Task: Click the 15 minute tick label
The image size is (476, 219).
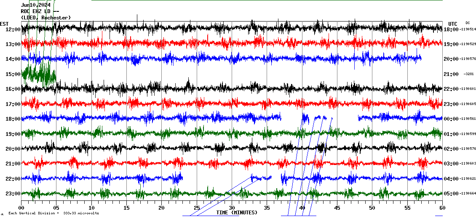Action: click(126, 208)
